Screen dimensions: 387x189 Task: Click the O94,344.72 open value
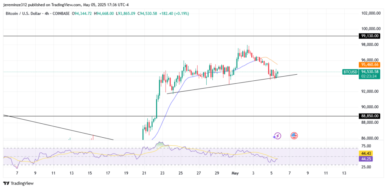coord(82,14)
